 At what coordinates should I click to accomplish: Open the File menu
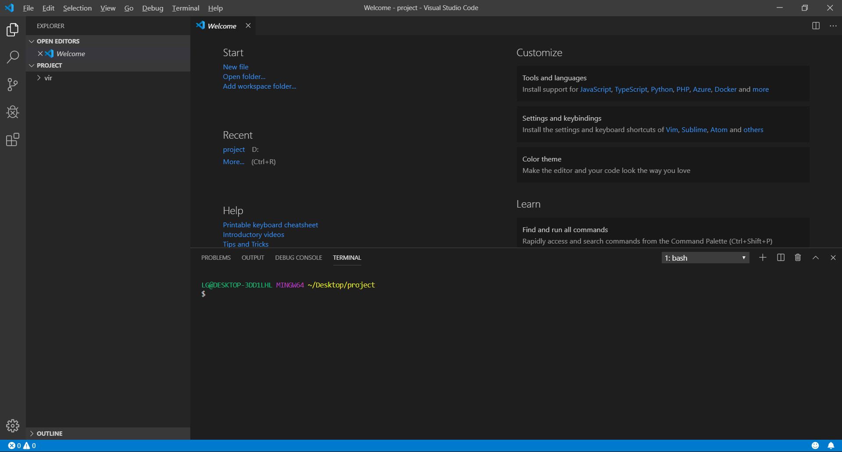(x=28, y=8)
